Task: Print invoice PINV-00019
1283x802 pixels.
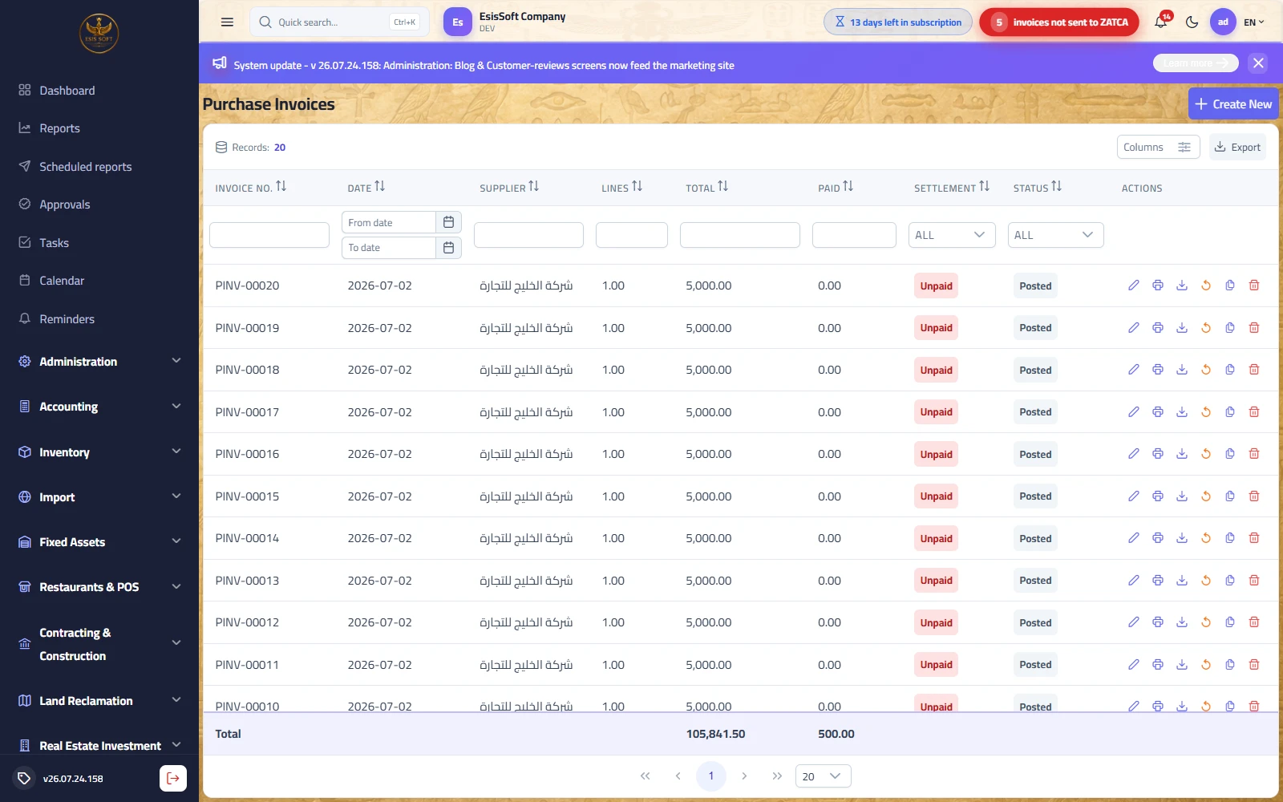Action: click(1158, 328)
